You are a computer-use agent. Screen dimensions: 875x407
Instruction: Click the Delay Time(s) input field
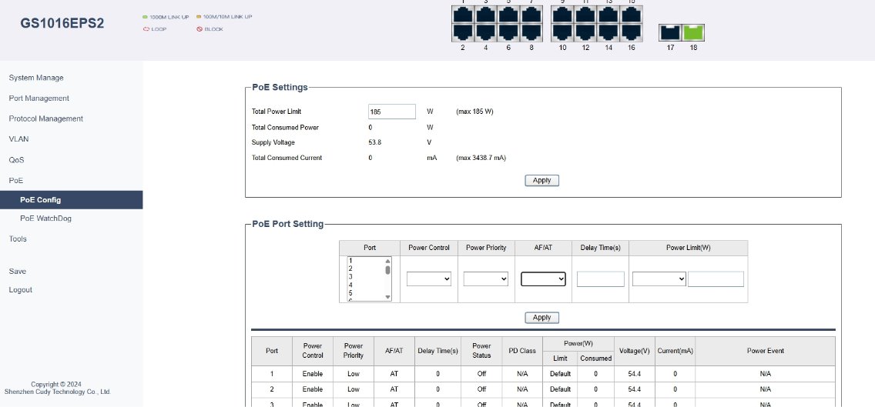[600, 279]
